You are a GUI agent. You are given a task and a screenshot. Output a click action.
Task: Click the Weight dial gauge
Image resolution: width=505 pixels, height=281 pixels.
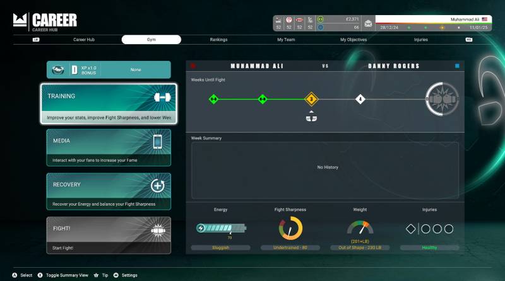point(360,227)
